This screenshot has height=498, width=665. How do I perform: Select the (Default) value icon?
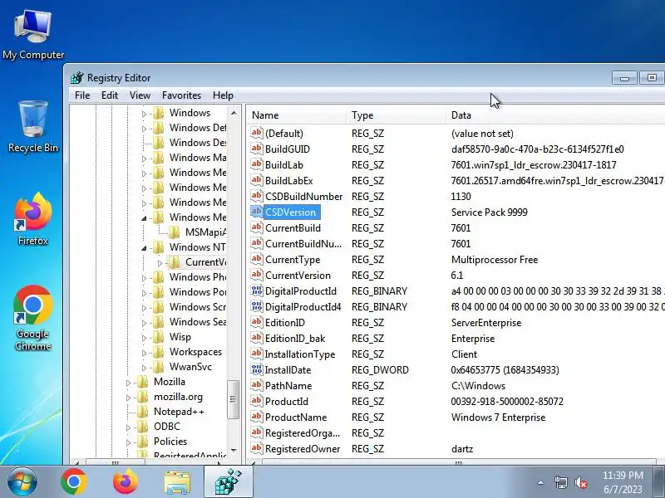click(x=257, y=133)
